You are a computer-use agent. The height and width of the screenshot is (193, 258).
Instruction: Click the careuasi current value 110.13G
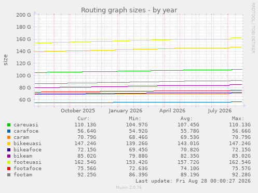coord(85,125)
